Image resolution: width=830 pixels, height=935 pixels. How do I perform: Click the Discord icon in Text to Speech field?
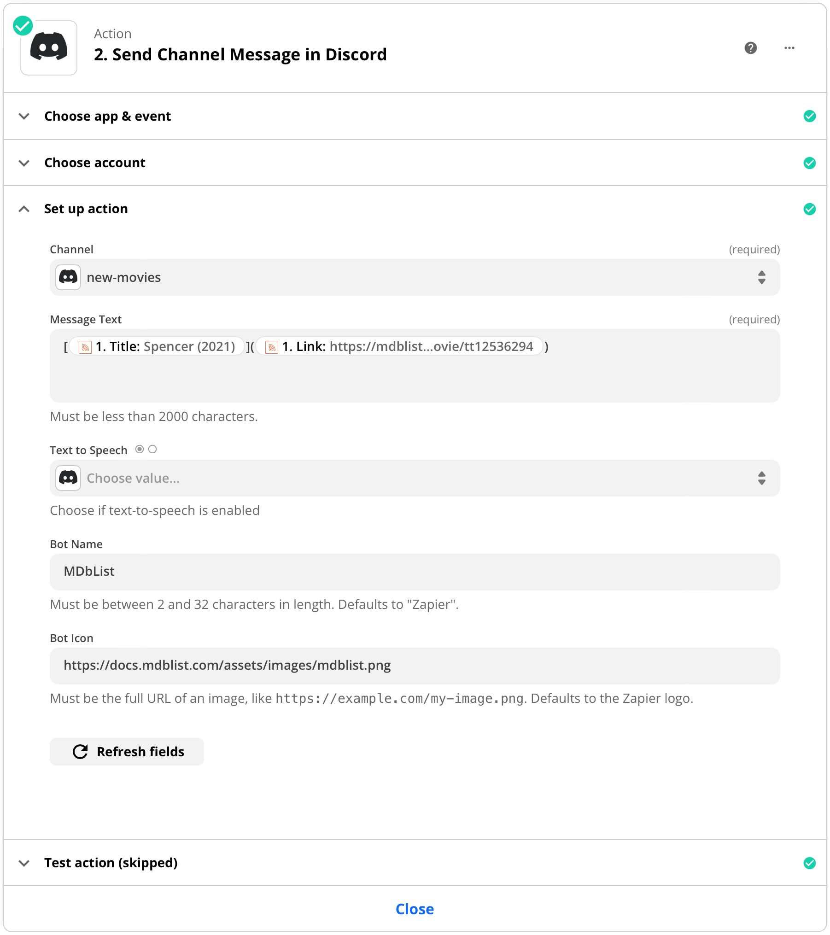[x=68, y=478]
